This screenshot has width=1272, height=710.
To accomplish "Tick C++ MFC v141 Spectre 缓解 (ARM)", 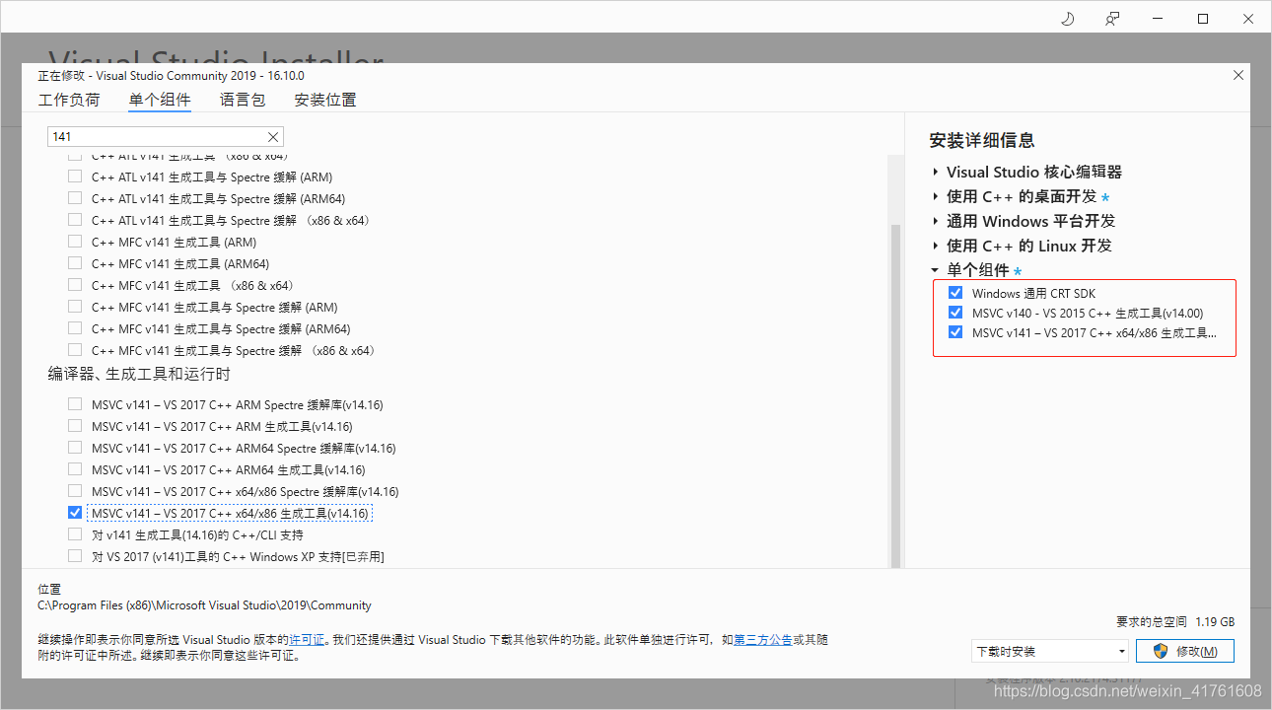I will pyautogui.click(x=75, y=307).
